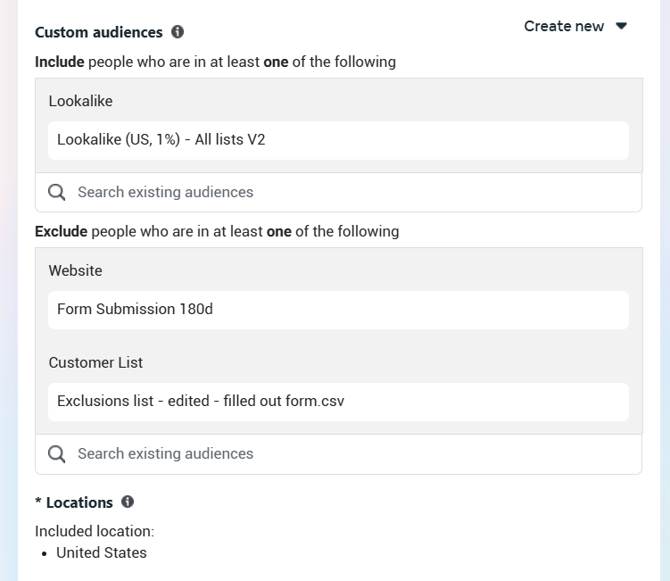Click the Lookalike category label
The height and width of the screenshot is (581, 670).
click(x=81, y=101)
